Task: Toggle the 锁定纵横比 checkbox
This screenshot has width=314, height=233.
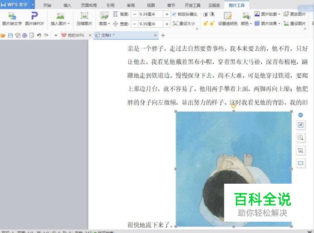Action: point(174,14)
